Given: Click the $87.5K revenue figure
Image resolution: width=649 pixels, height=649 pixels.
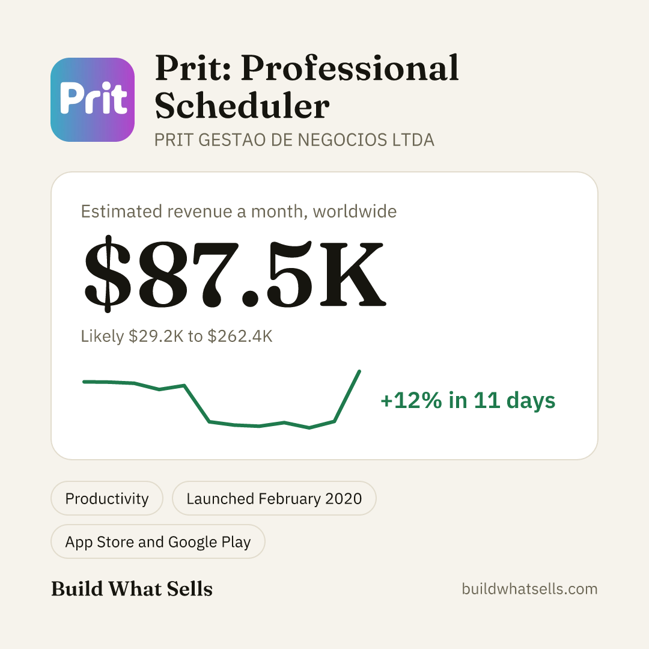Looking at the screenshot, I should click(x=235, y=273).
